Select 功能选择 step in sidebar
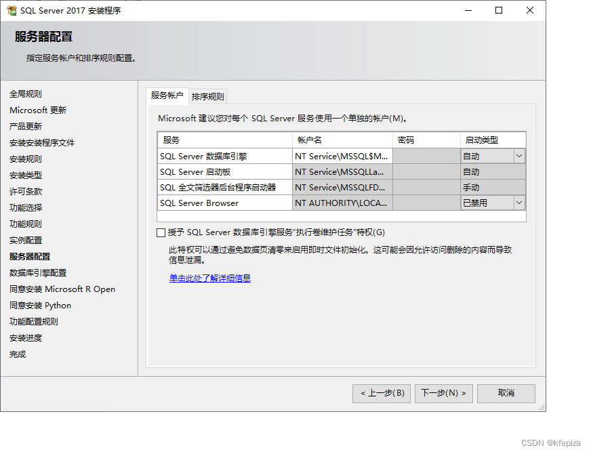Viewport: 591px width, 454px height. click(x=26, y=207)
